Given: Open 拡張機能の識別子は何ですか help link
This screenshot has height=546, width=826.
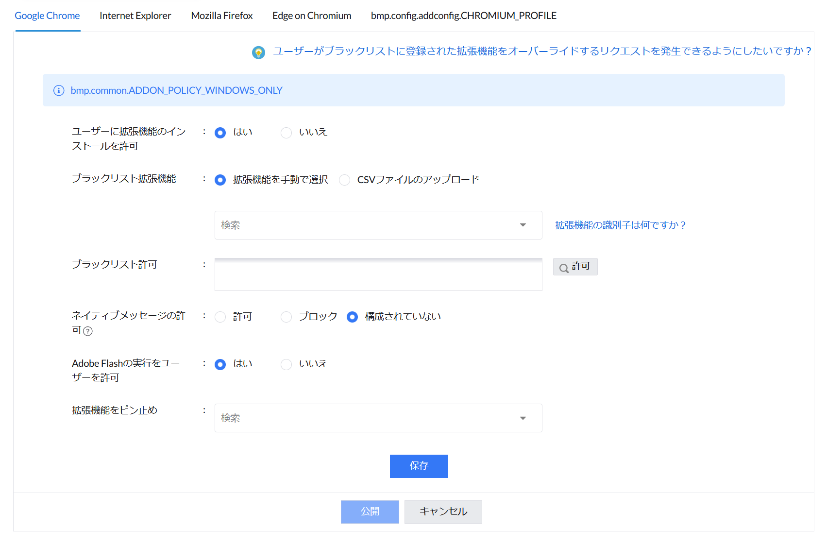Looking at the screenshot, I should click(620, 225).
